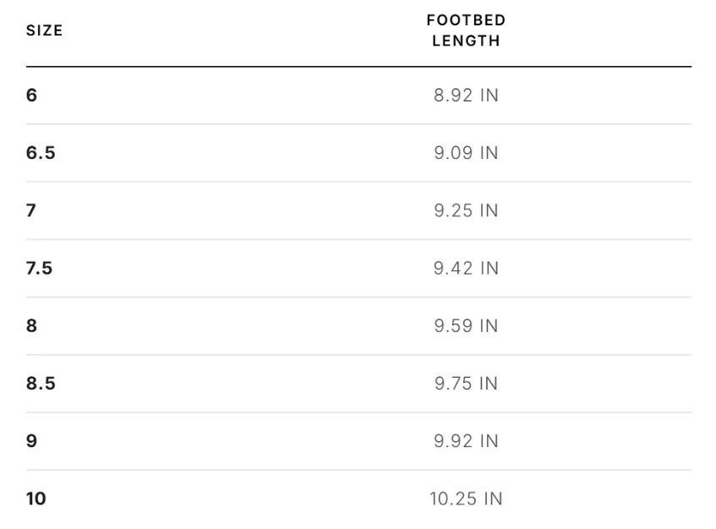Click the 10.25 IN footbed value
This screenshot has width=716, height=529.
click(x=466, y=499)
